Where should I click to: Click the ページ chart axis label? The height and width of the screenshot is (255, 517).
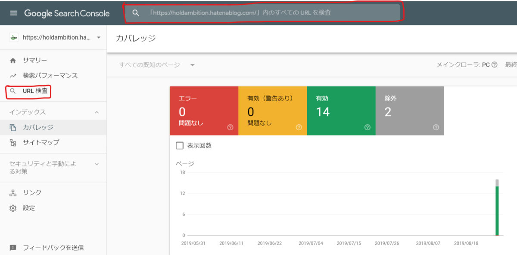pos(185,164)
